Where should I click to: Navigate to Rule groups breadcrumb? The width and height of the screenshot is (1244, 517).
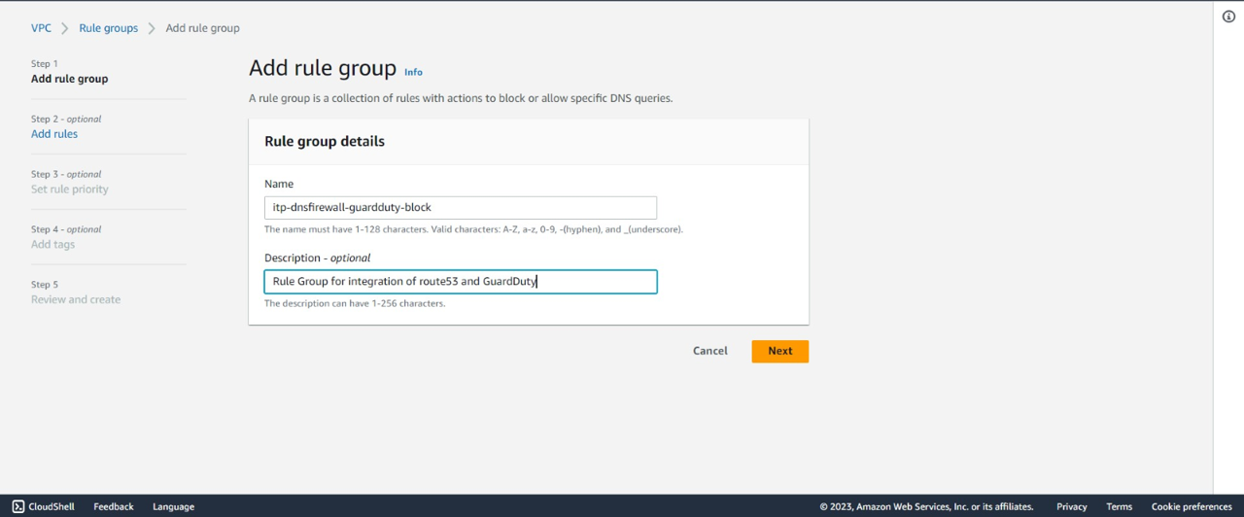[108, 28]
